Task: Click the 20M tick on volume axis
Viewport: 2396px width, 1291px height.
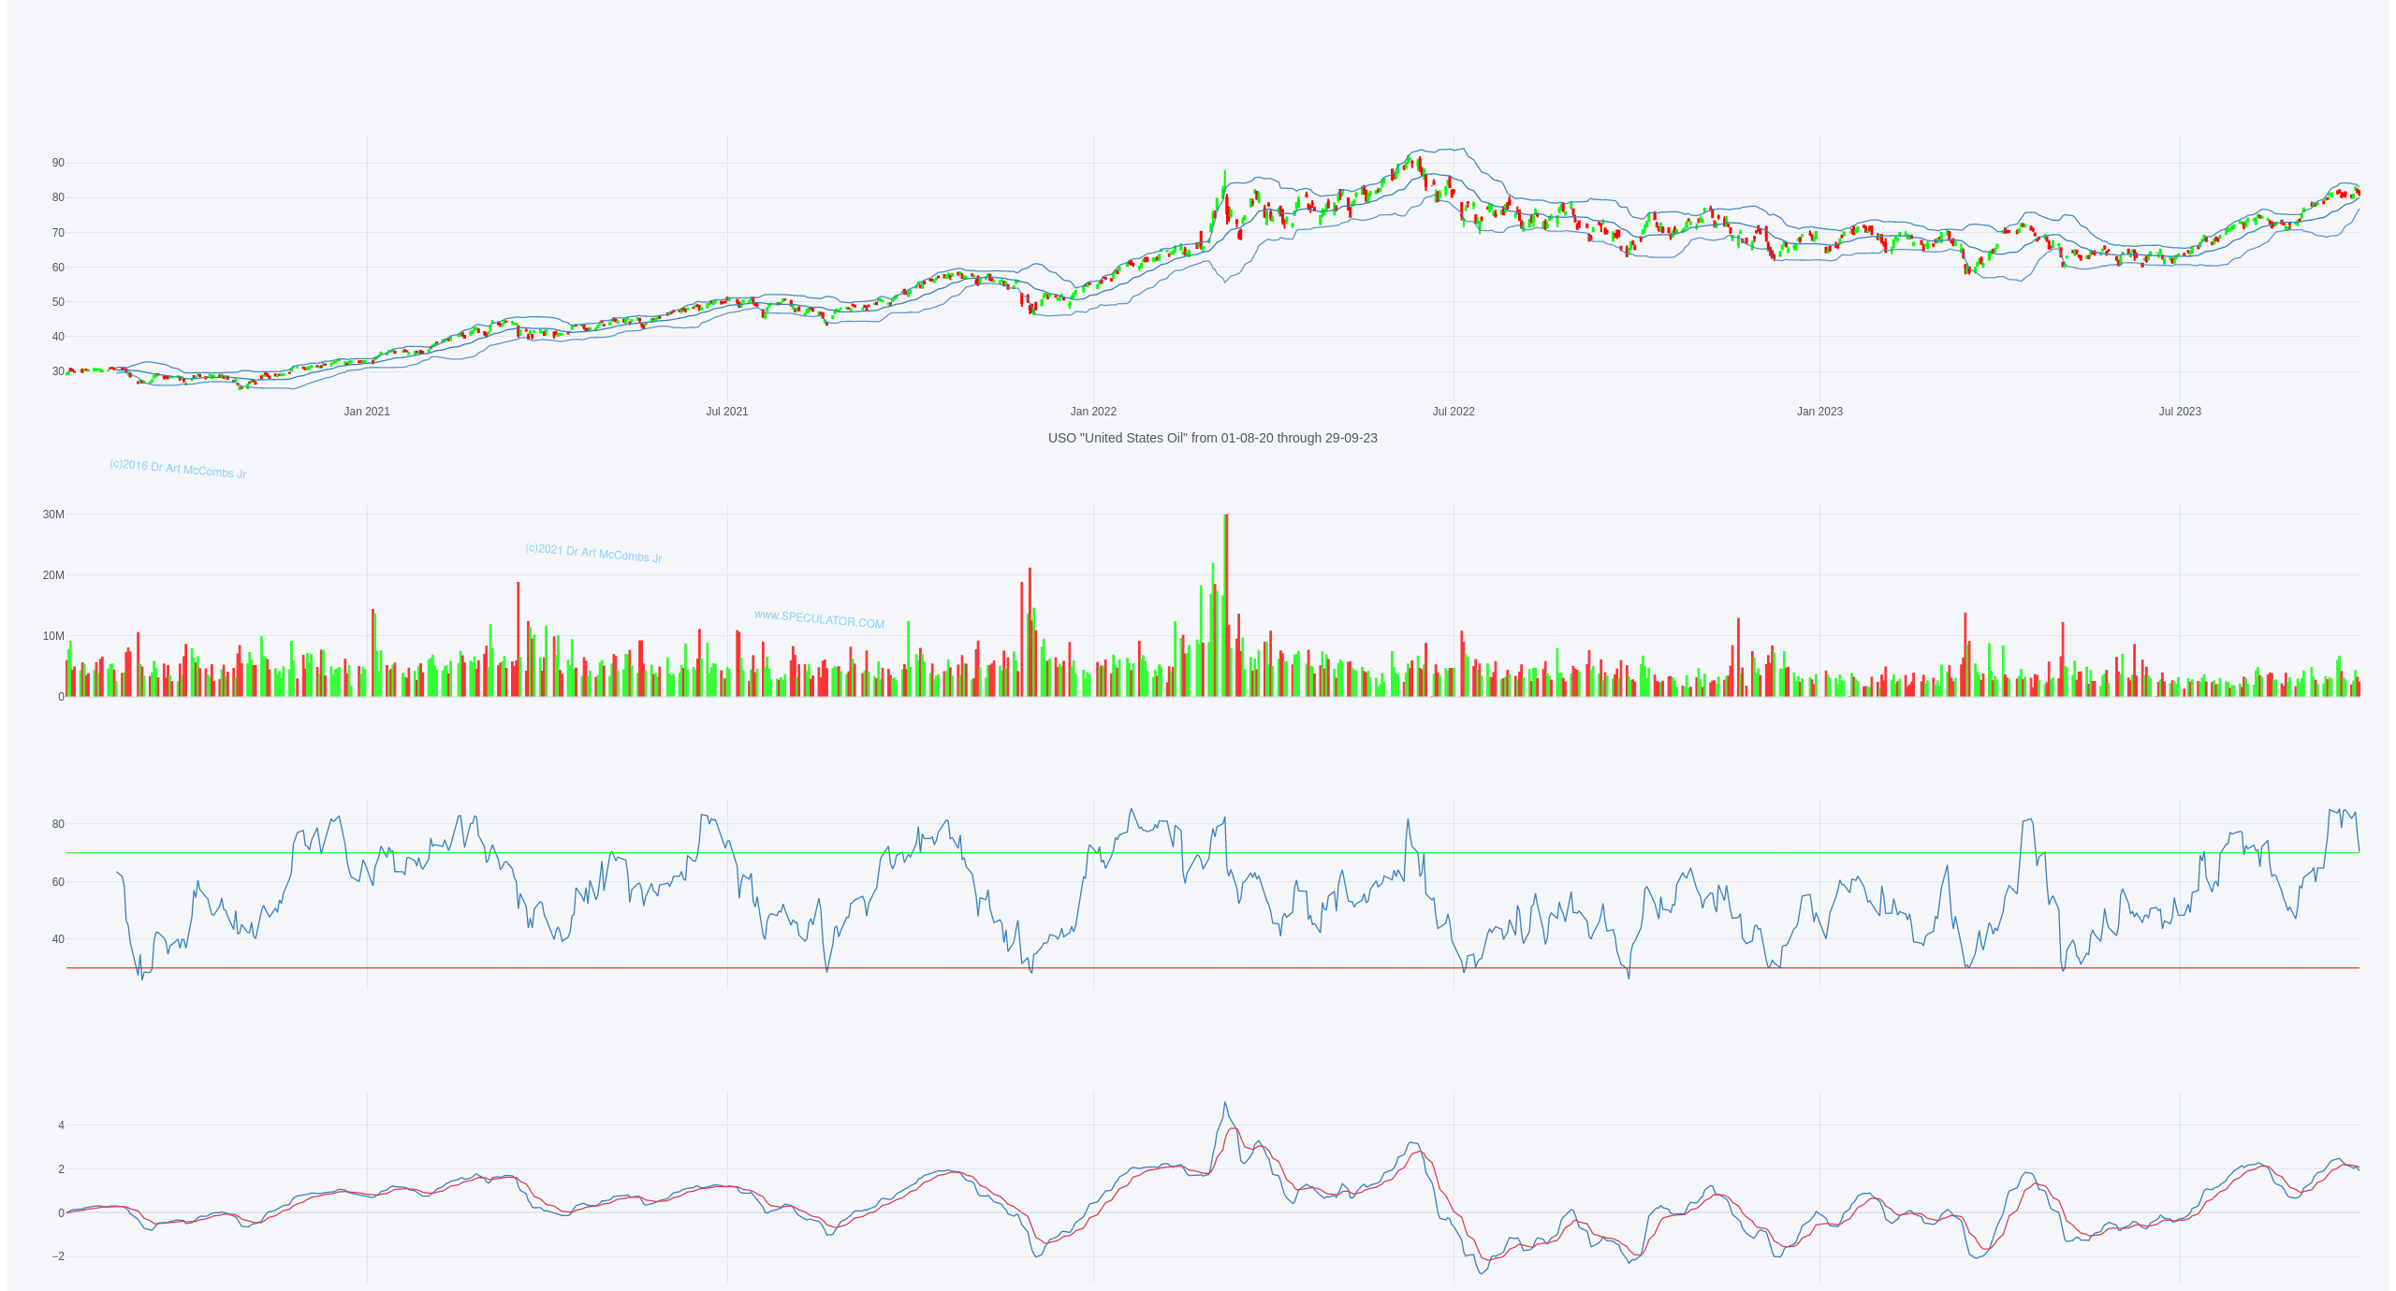Action: (x=53, y=575)
